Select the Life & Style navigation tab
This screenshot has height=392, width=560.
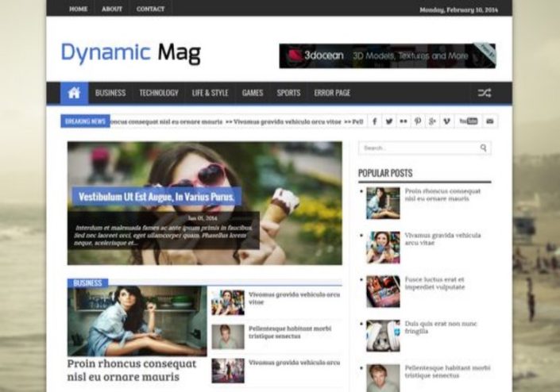[x=210, y=93]
